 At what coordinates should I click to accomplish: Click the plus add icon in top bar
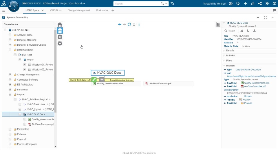(245, 3)
